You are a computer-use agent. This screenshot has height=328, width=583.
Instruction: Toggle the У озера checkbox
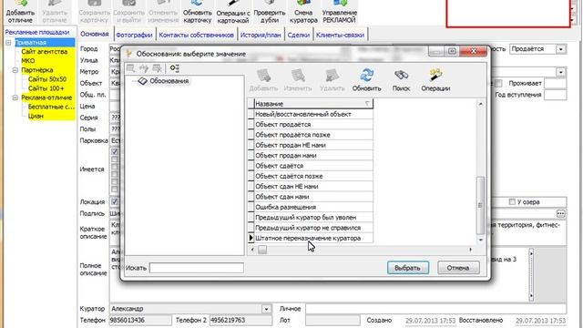click(512, 202)
